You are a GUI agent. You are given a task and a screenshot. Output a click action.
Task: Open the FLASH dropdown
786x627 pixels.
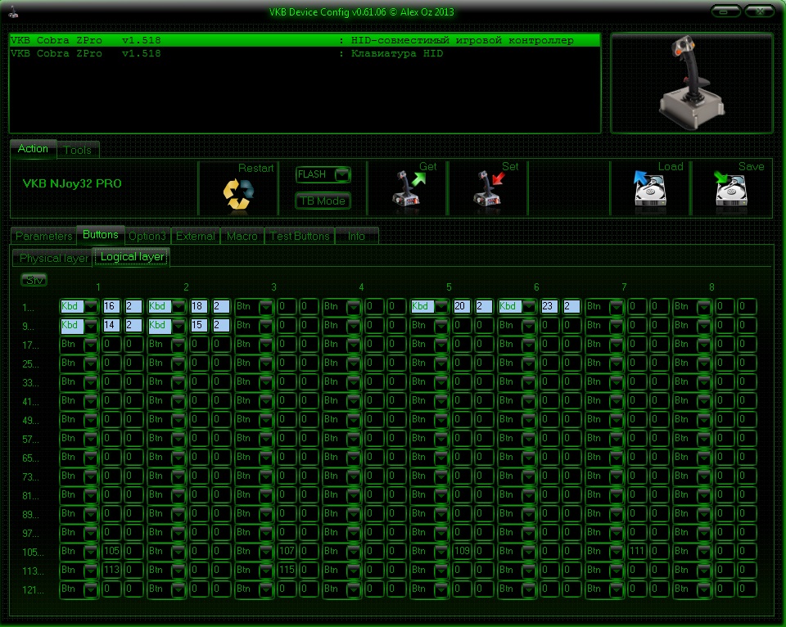point(342,174)
